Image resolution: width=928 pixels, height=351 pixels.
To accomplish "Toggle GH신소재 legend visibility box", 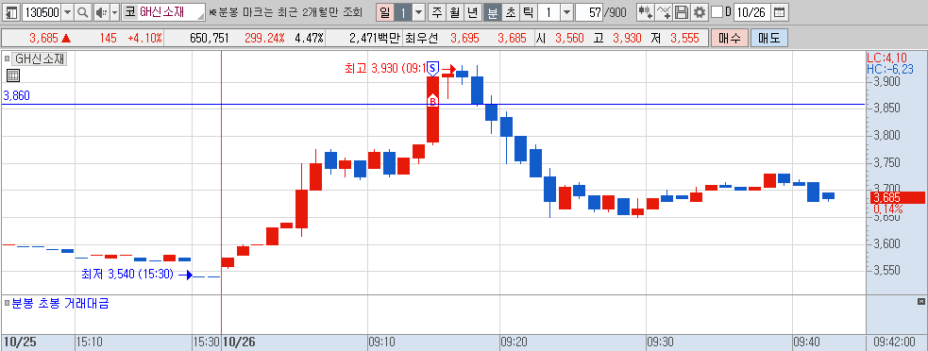I will 8,58.
